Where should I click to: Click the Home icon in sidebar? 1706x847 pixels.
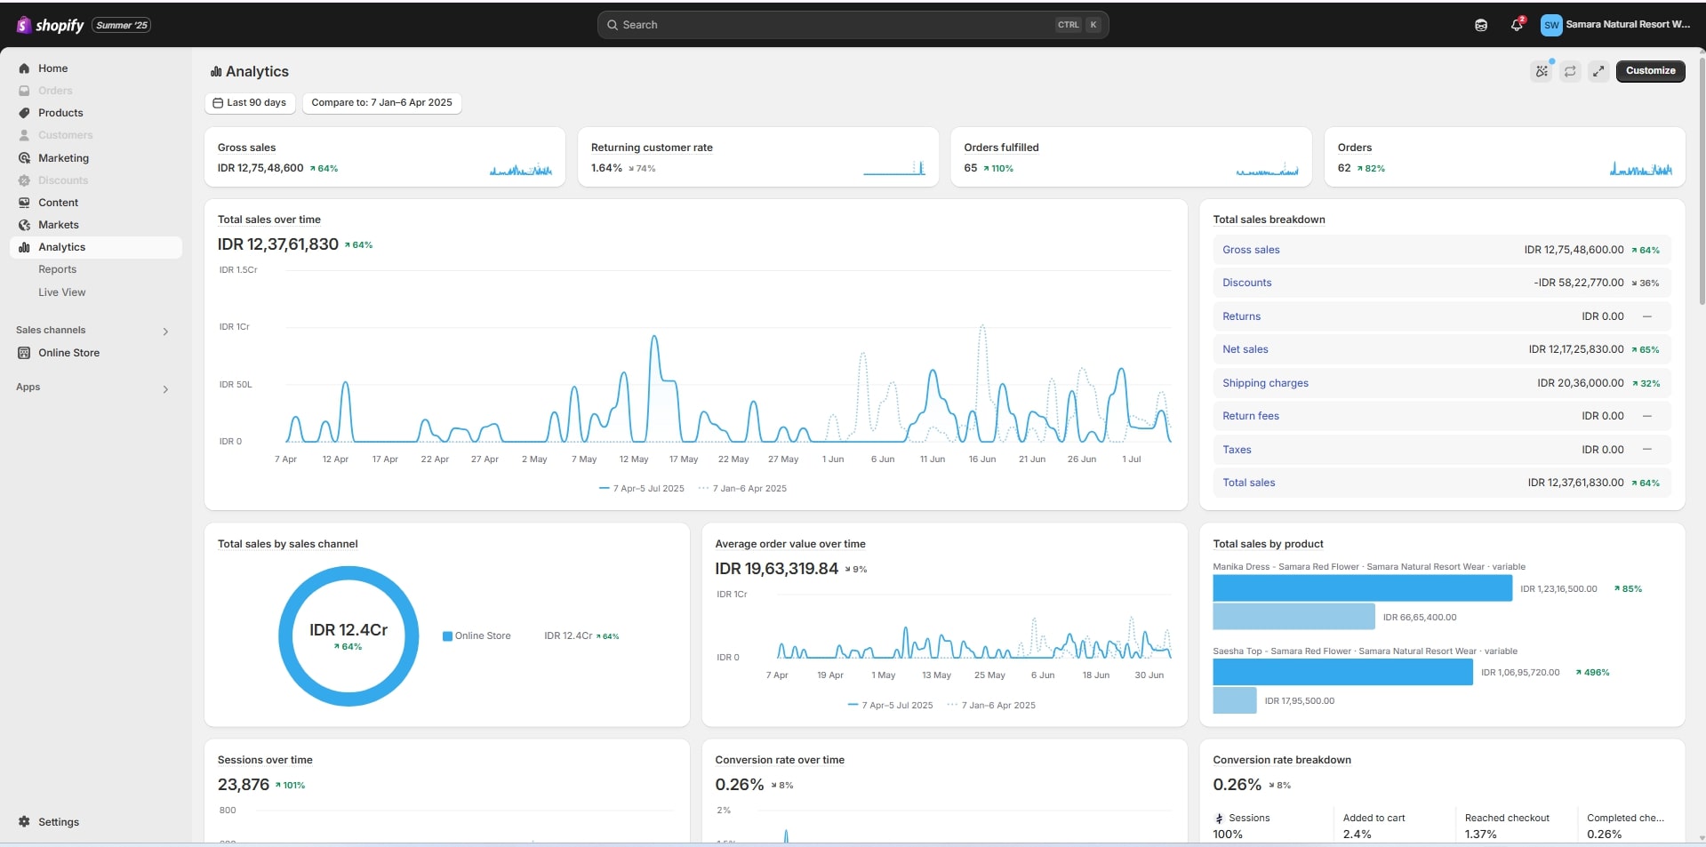pyautogui.click(x=24, y=68)
